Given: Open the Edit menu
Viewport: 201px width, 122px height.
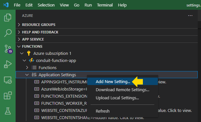Looking at the screenshot, I should [29, 5].
